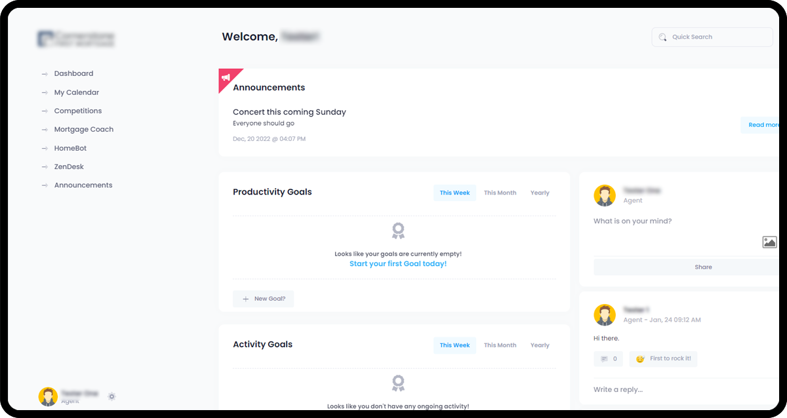Switch Activity Goals to Yearly
Image resolution: width=787 pixels, height=418 pixels.
(x=540, y=345)
